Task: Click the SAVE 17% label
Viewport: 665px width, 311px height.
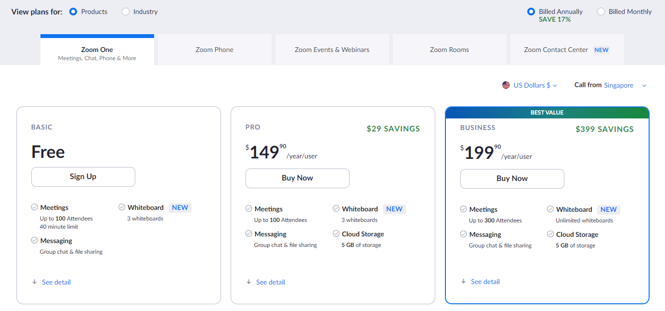Action: point(555,20)
